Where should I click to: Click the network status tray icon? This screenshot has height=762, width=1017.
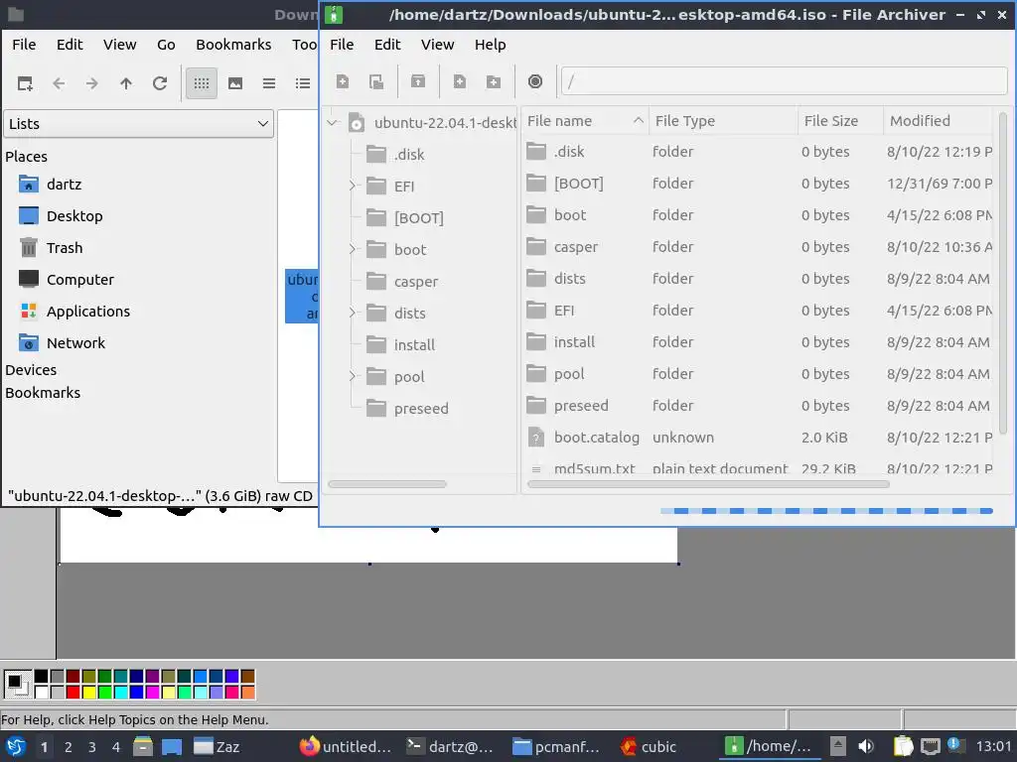coord(930,746)
